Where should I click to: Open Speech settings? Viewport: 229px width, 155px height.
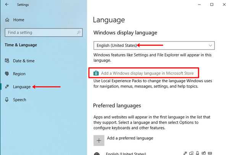coord(19,100)
